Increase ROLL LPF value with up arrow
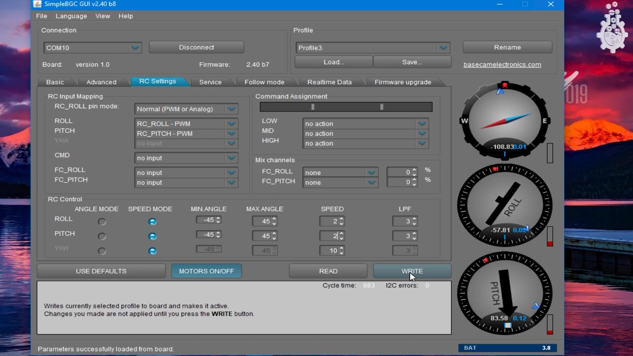Image resolution: width=633 pixels, height=356 pixels. pyautogui.click(x=414, y=219)
